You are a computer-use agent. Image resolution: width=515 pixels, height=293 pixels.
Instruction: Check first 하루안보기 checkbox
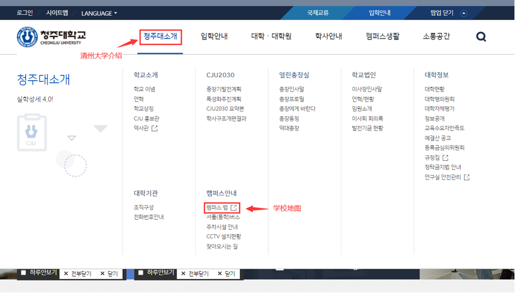[23, 273]
